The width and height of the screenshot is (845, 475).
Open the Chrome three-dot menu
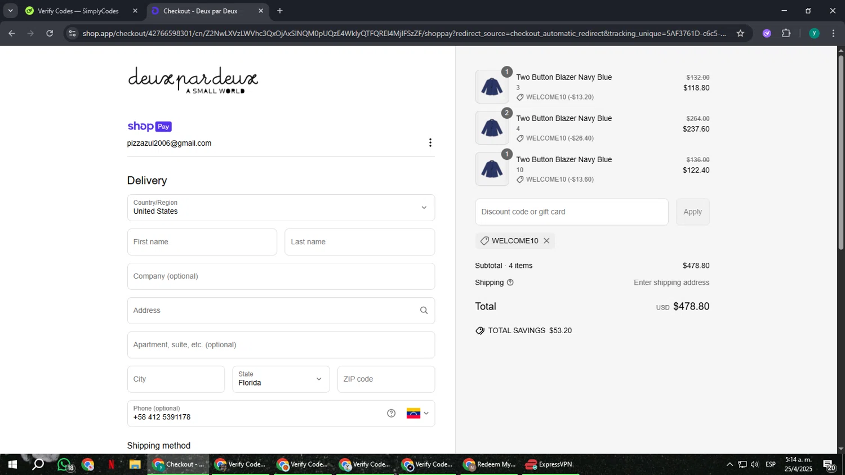point(833,33)
